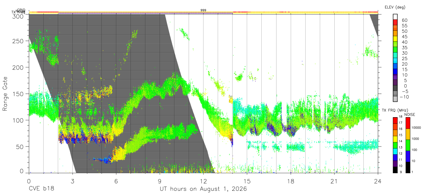This screenshot has width=425, height=196.
Task: Click "UT hours on August 1, 2026" axis title
Action: pos(203,189)
